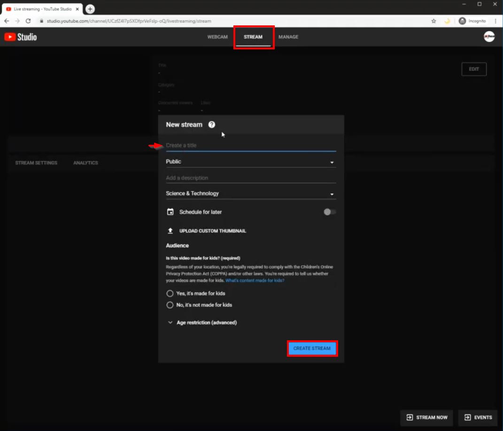The image size is (503, 431).
Task: Go back to the previous page
Action: point(7,21)
